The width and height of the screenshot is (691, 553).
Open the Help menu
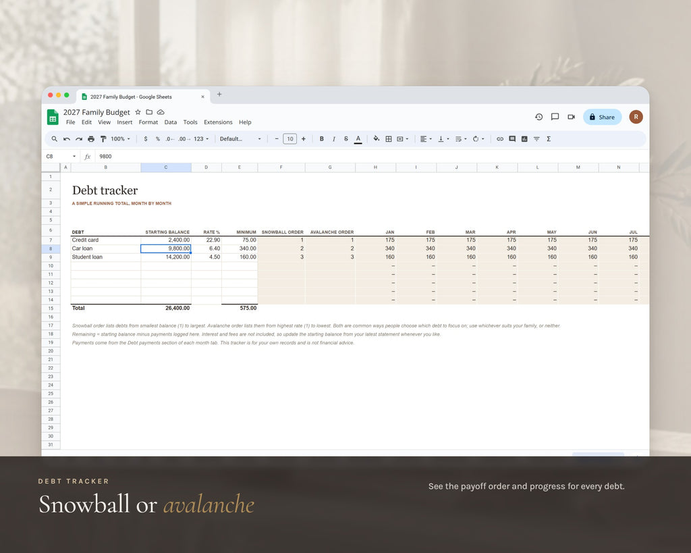pyautogui.click(x=245, y=122)
